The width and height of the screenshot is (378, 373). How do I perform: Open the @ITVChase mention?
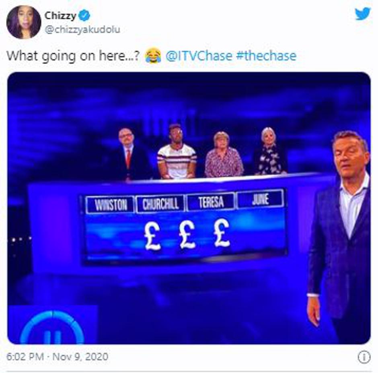[x=199, y=56]
